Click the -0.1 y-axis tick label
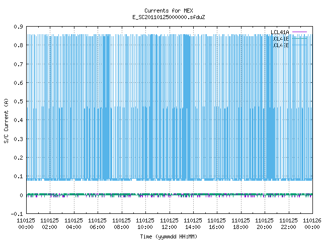The image size is (322, 241). click(17, 214)
